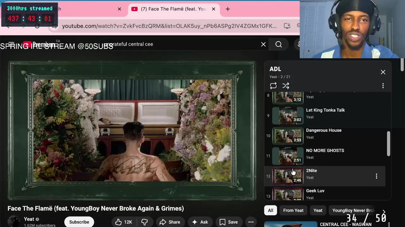Click the search box with central cee text
This screenshot has width=405, height=227.
[184, 44]
